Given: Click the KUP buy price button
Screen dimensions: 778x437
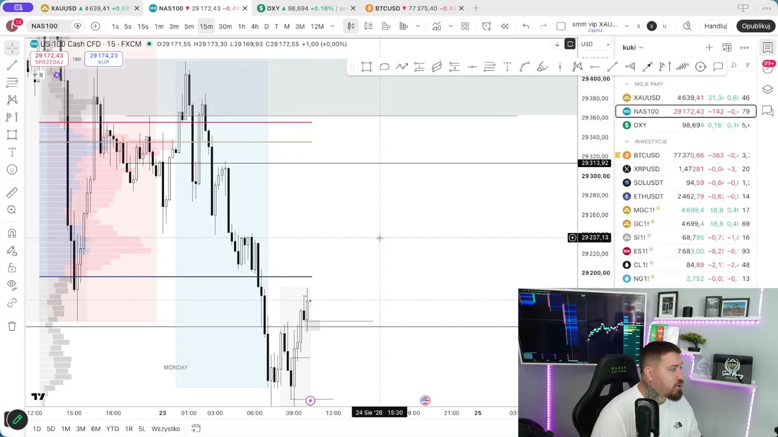Looking at the screenshot, I should point(103,58).
